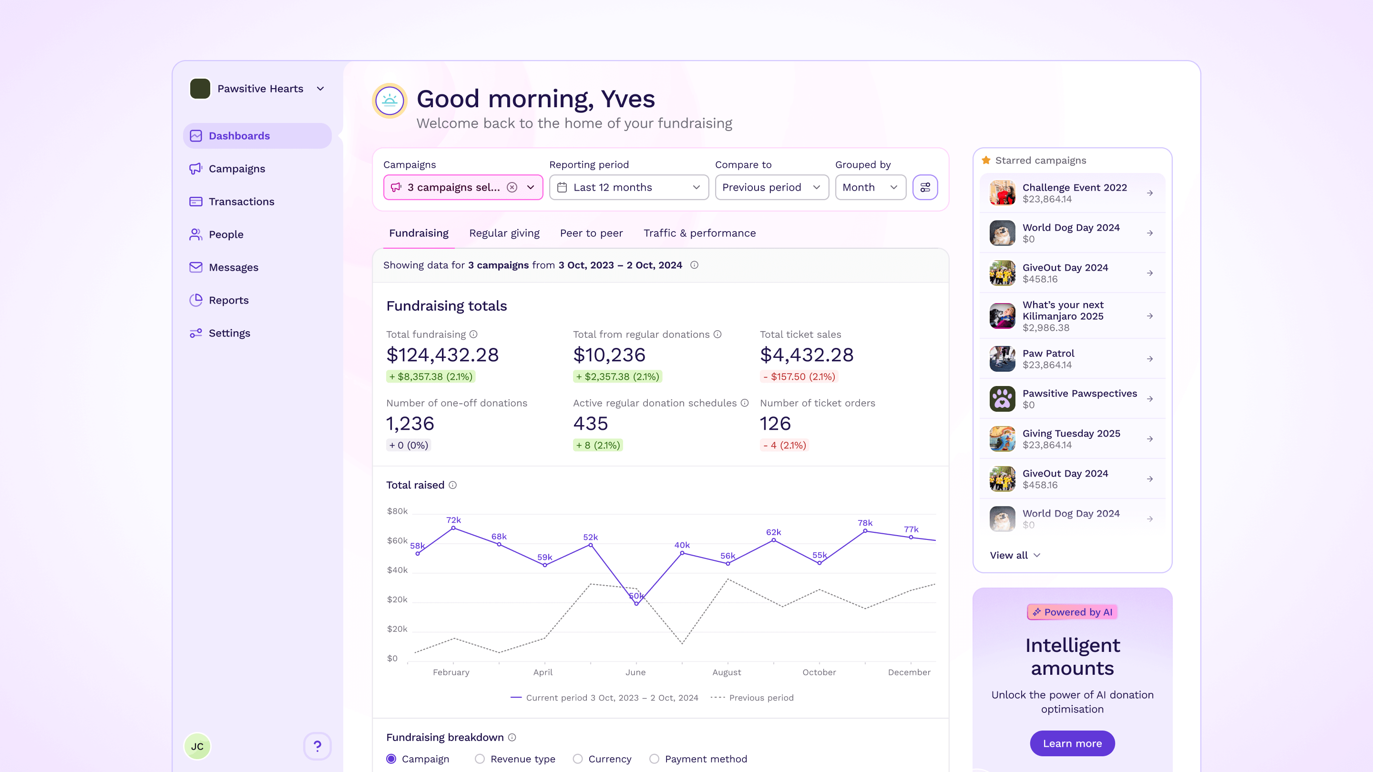Open the Previous period compare dropdown
The width and height of the screenshot is (1373, 772).
tap(772, 188)
